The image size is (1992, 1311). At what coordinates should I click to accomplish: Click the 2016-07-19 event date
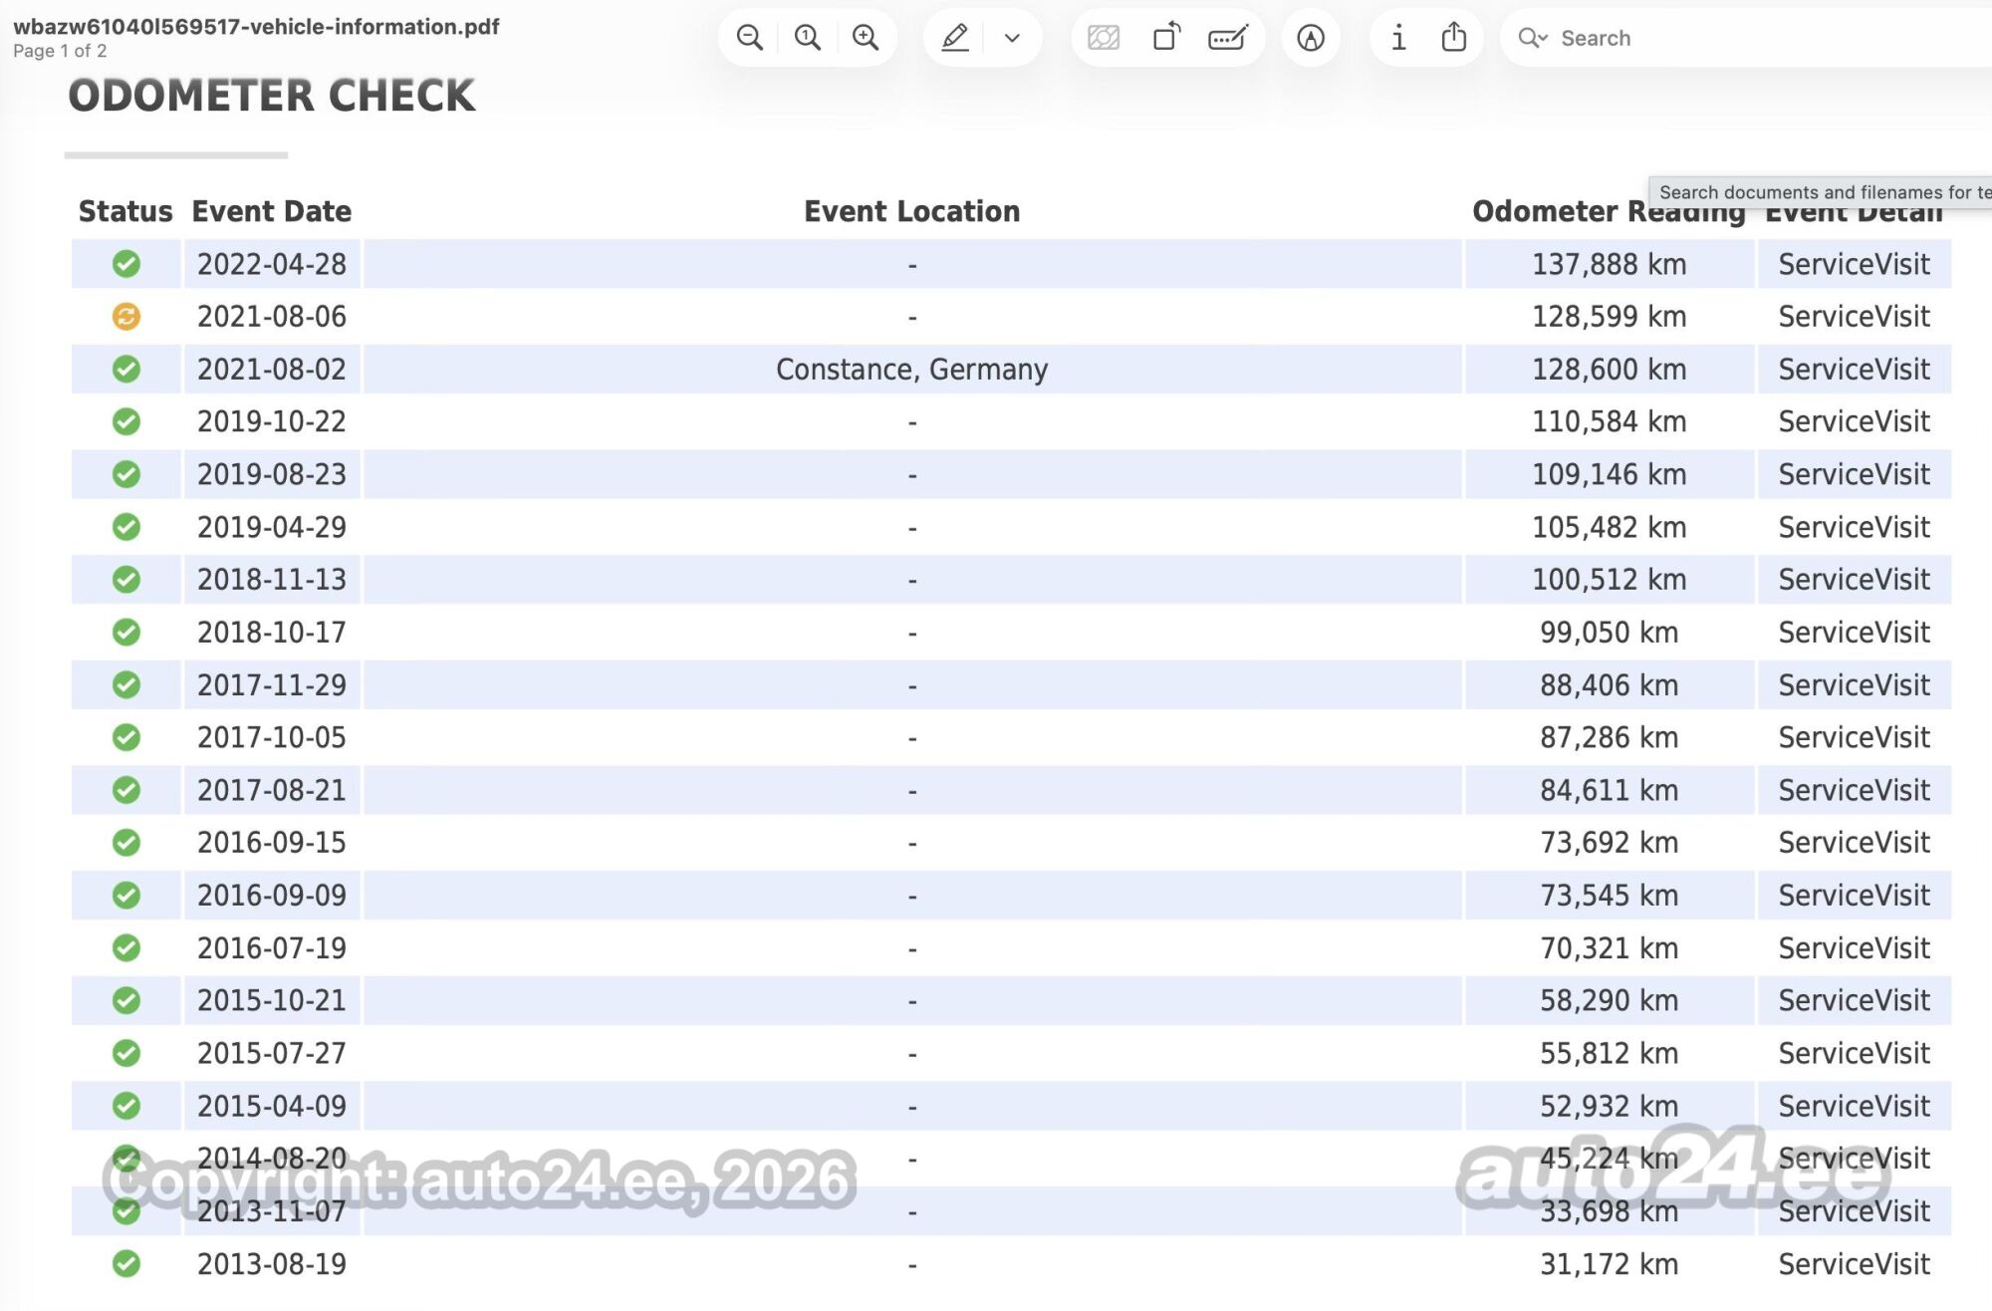pyautogui.click(x=272, y=948)
